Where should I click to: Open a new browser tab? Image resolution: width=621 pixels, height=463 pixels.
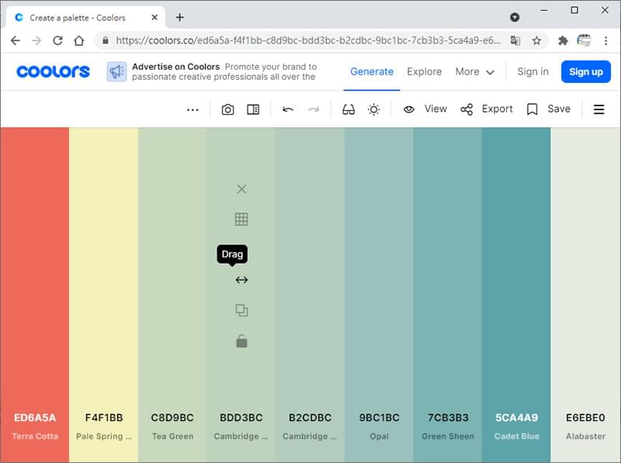pyautogui.click(x=180, y=17)
